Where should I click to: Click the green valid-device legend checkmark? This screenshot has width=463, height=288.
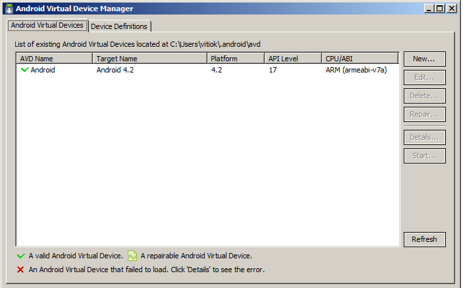[x=20, y=256]
